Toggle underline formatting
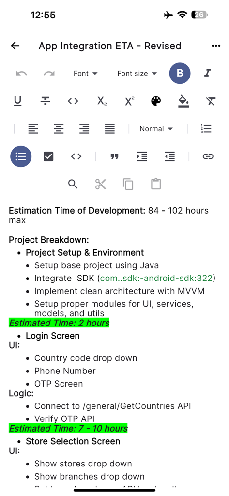 point(18,101)
